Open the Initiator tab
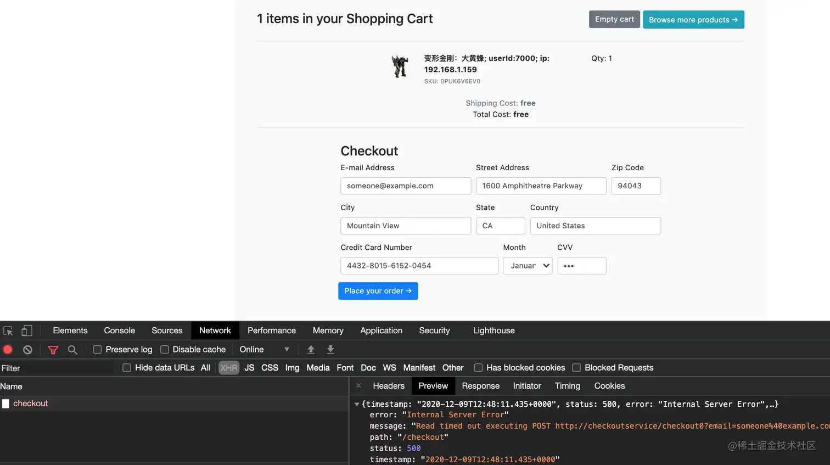The width and height of the screenshot is (830, 465). (x=527, y=386)
